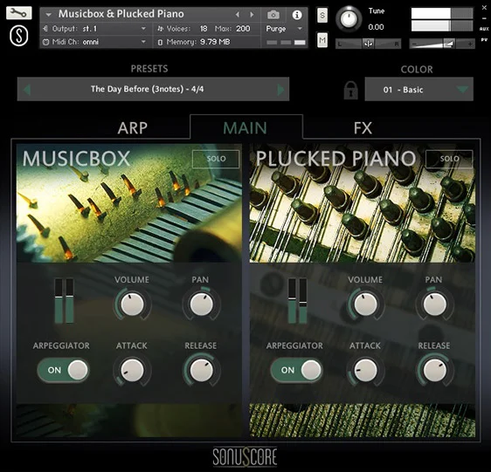Viewport: 491px width, 472px height.
Task: Adjust the Plucked Piano Attack knob
Action: click(x=365, y=370)
